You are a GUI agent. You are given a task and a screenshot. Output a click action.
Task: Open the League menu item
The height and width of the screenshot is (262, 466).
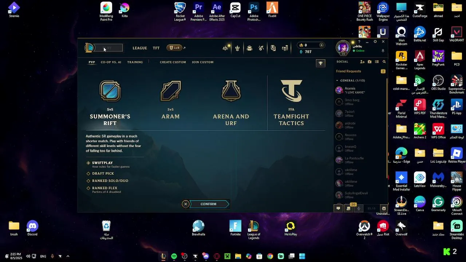pos(140,48)
